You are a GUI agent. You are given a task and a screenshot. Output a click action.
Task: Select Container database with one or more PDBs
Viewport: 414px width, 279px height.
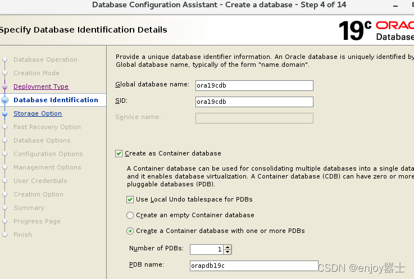(130, 231)
